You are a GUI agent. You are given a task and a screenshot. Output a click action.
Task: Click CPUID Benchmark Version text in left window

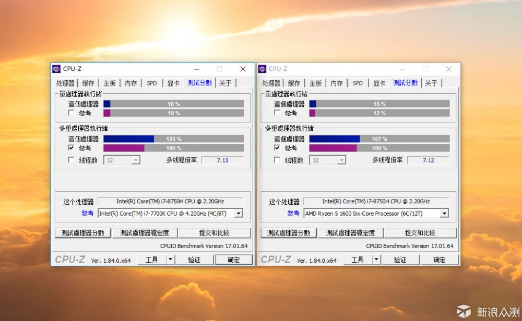(x=204, y=246)
